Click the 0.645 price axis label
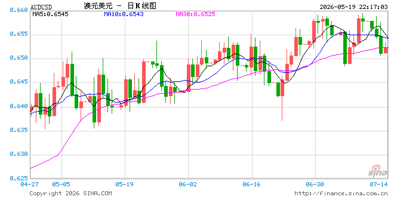 tap(19, 82)
